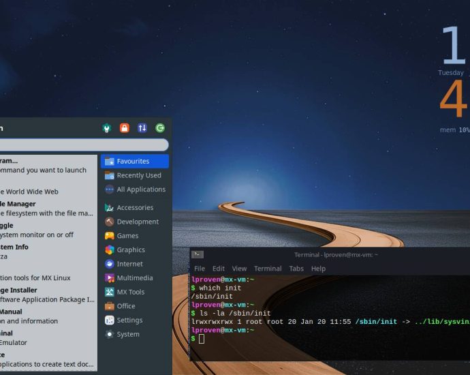Open the Terminal Edit menu
The image size is (470, 375).
tap(219, 269)
